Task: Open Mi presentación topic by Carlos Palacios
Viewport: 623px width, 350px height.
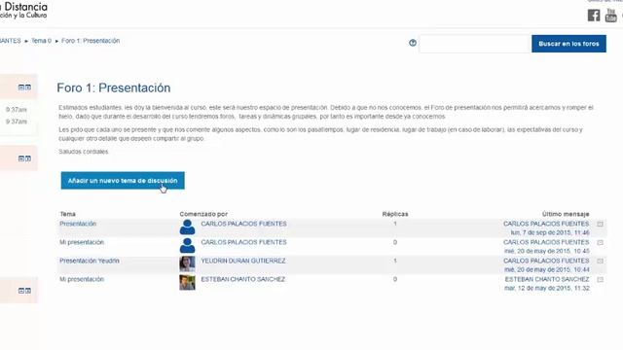Action: pos(82,242)
